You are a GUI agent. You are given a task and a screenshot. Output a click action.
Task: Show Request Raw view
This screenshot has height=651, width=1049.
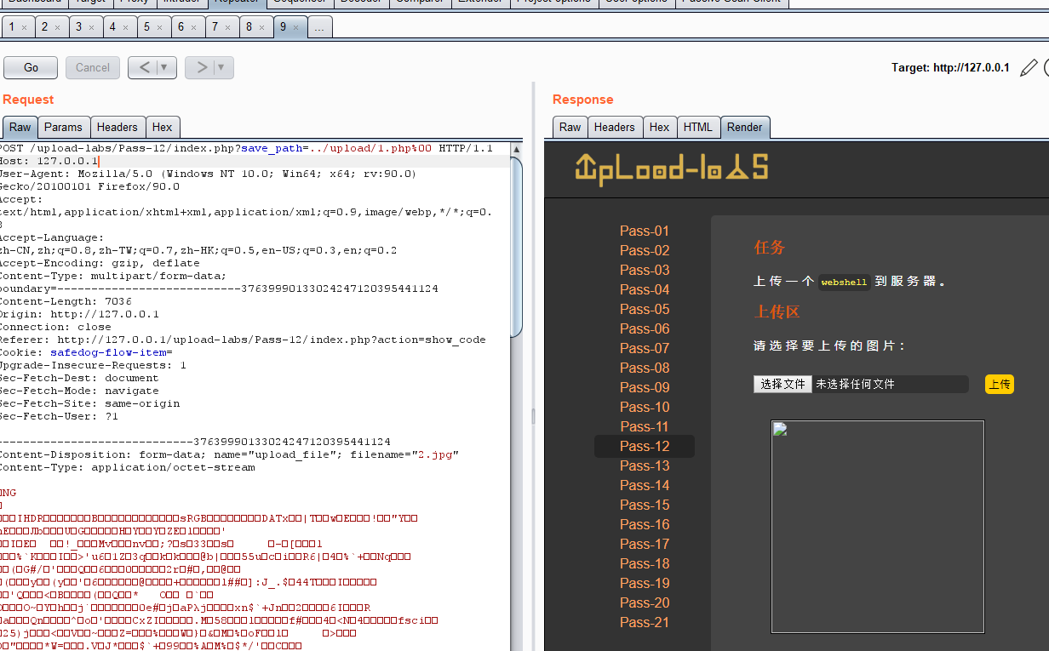pyautogui.click(x=20, y=127)
